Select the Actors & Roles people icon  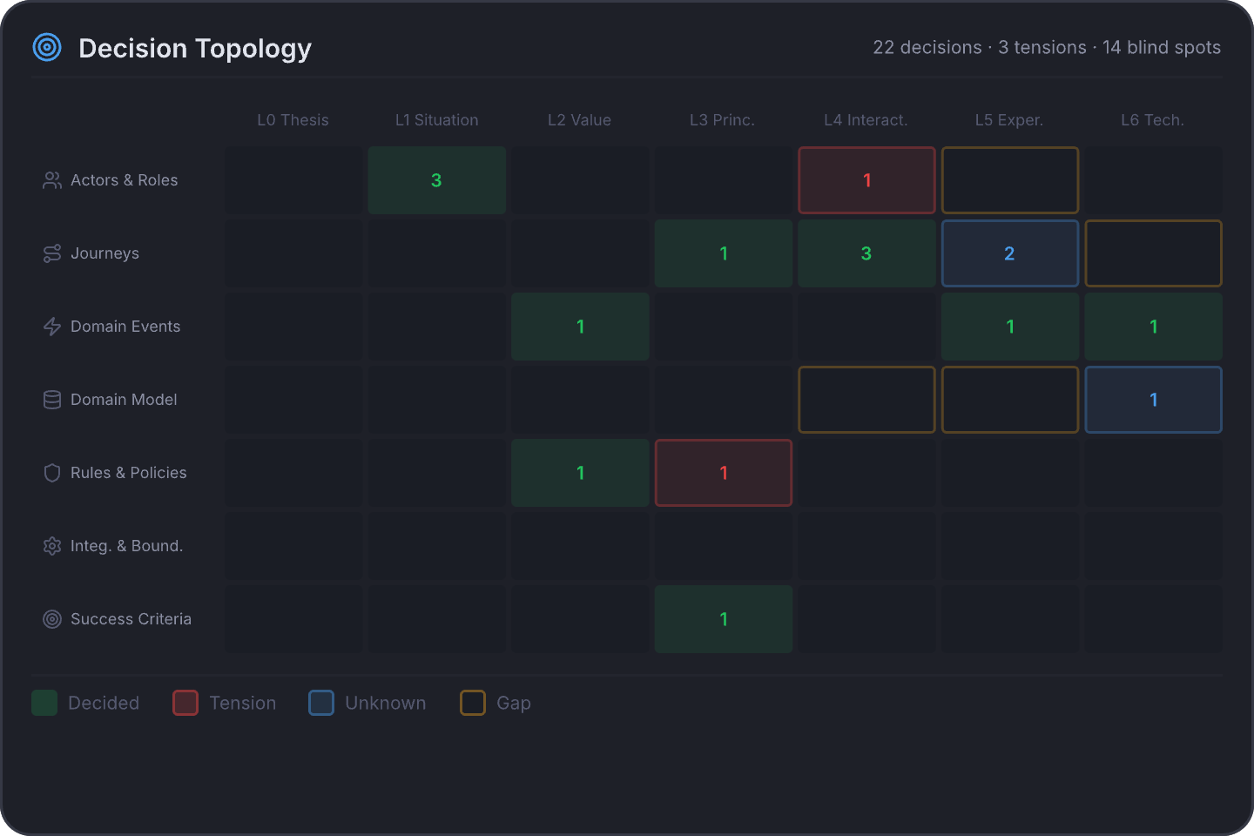(51, 180)
